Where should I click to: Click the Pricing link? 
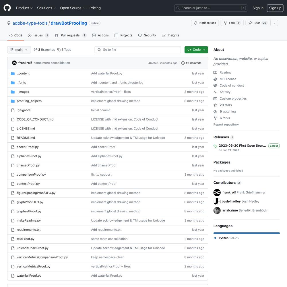(x=95, y=8)
